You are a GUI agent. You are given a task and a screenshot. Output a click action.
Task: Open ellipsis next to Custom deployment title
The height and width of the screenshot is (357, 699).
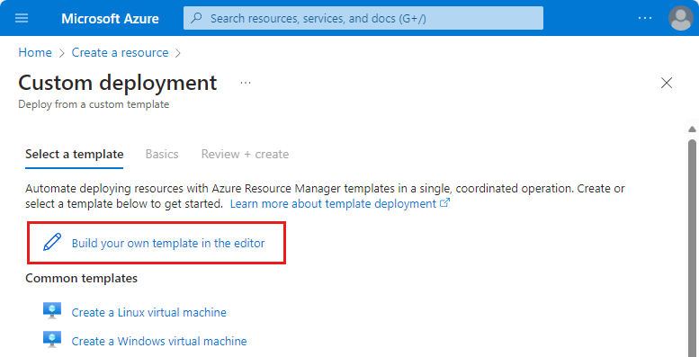[x=246, y=83]
